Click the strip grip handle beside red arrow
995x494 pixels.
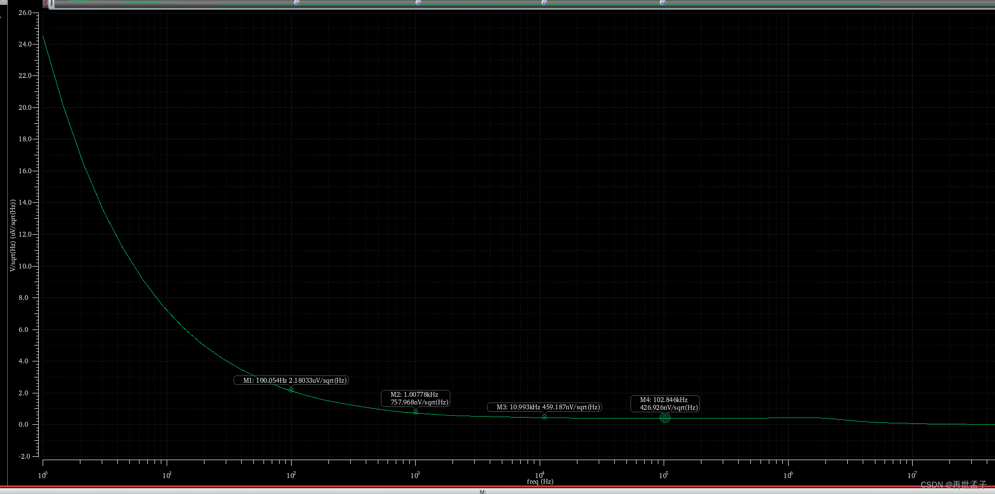click(x=51, y=3)
